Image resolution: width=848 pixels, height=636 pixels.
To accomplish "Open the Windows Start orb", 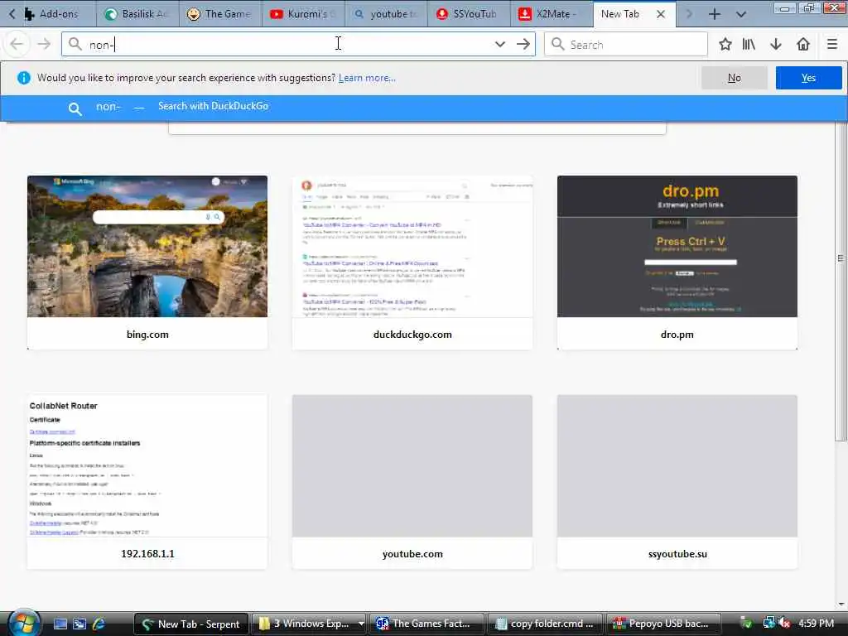I will 23,624.
